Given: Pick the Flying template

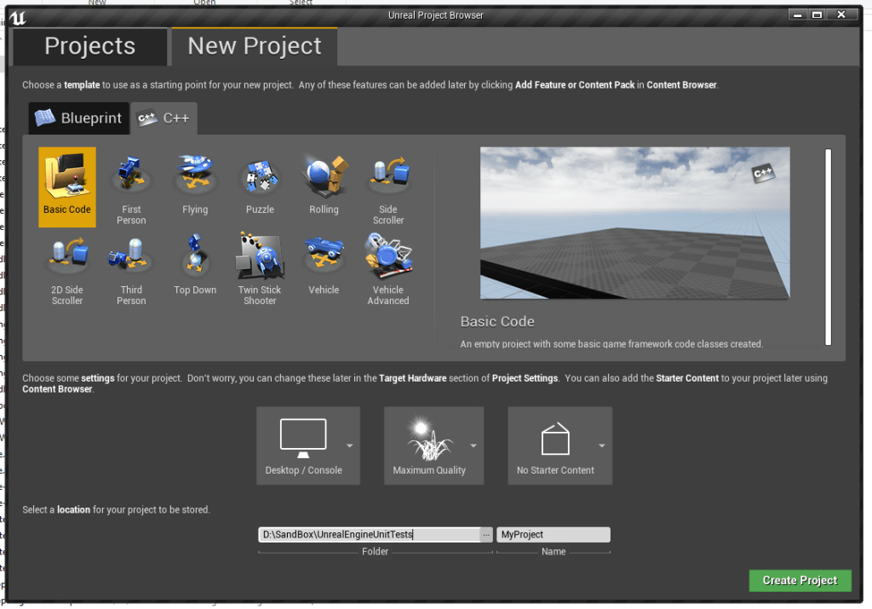Looking at the screenshot, I should click(x=195, y=187).
